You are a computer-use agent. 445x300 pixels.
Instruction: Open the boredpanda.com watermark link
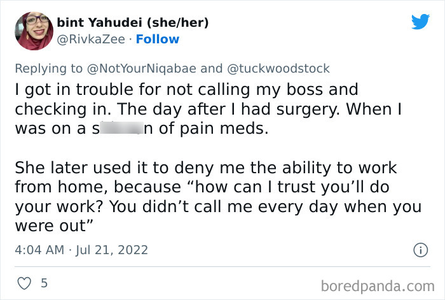click(x=376, y=282)
